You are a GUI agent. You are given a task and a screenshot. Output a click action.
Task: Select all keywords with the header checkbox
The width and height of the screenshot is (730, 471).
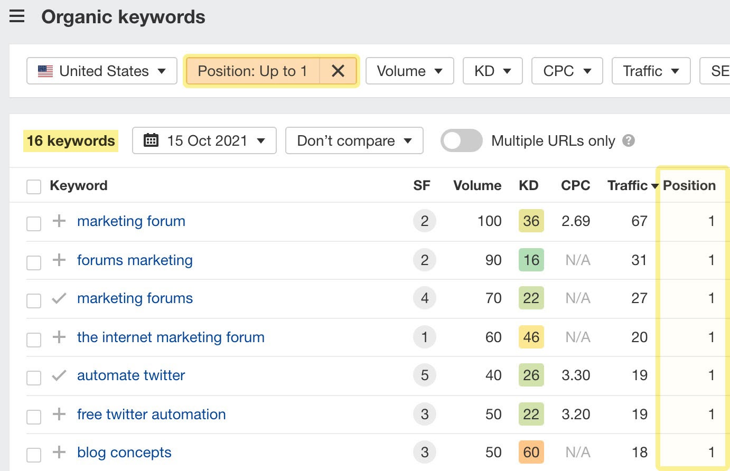click(x=33, y=186)
